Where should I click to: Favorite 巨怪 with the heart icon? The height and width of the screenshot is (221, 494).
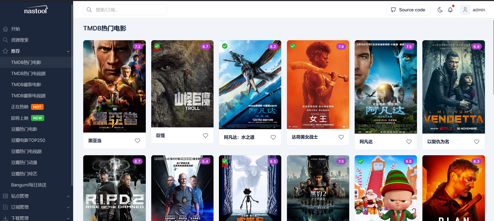pyautogui.click(x=206, y=135)
